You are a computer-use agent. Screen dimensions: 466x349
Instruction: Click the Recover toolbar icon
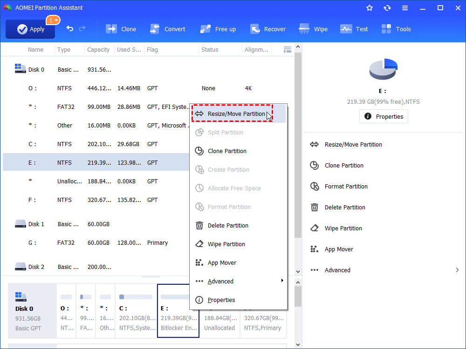267,29
